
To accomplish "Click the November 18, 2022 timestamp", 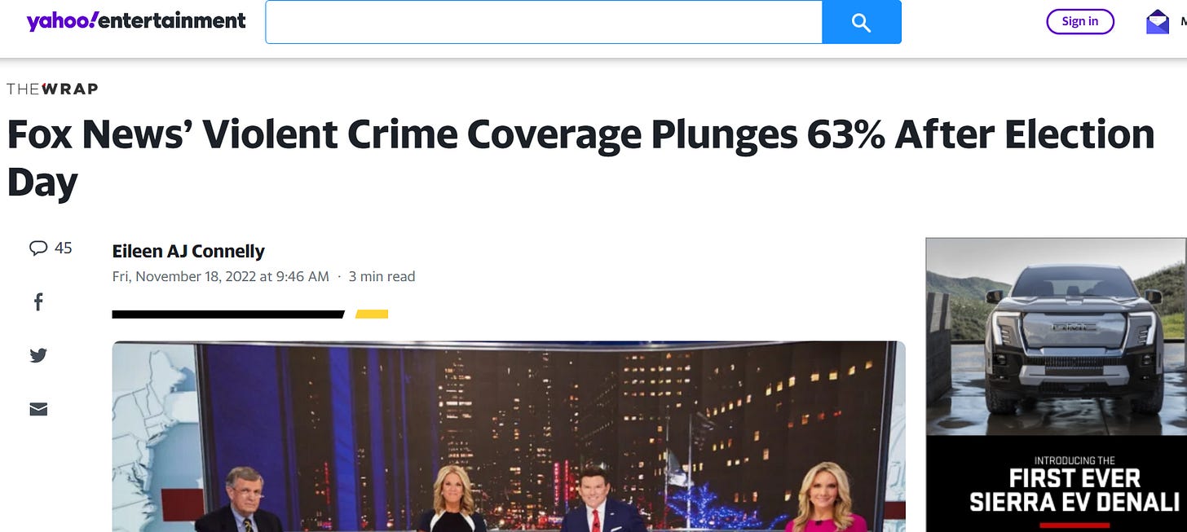I will click(220, 276).
